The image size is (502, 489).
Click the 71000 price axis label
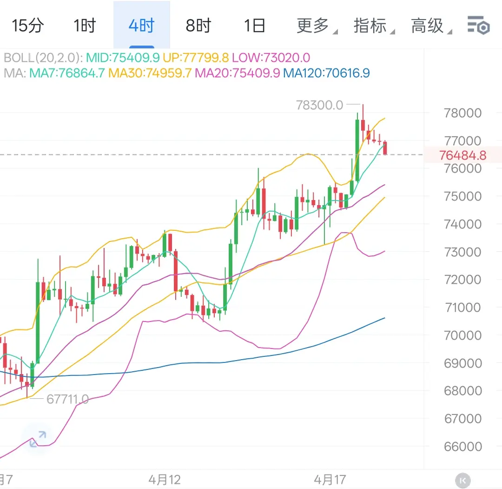click(462, 308)
